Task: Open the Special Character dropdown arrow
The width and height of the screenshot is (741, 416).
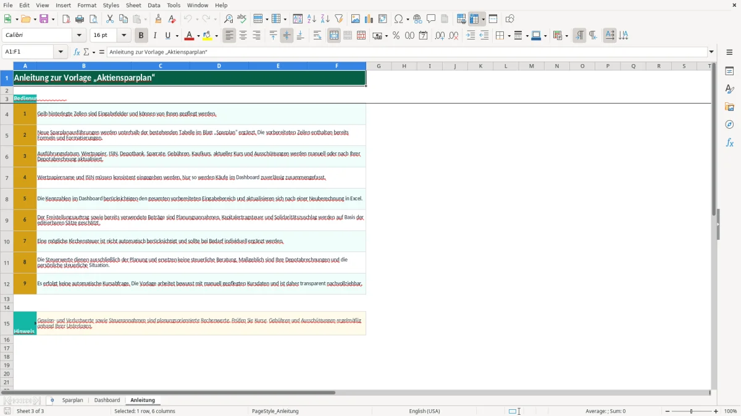Action: [x=408, y=19]
